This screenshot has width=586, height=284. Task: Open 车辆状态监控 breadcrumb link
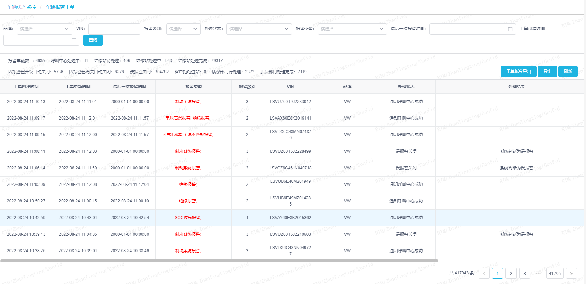(21, 7)
